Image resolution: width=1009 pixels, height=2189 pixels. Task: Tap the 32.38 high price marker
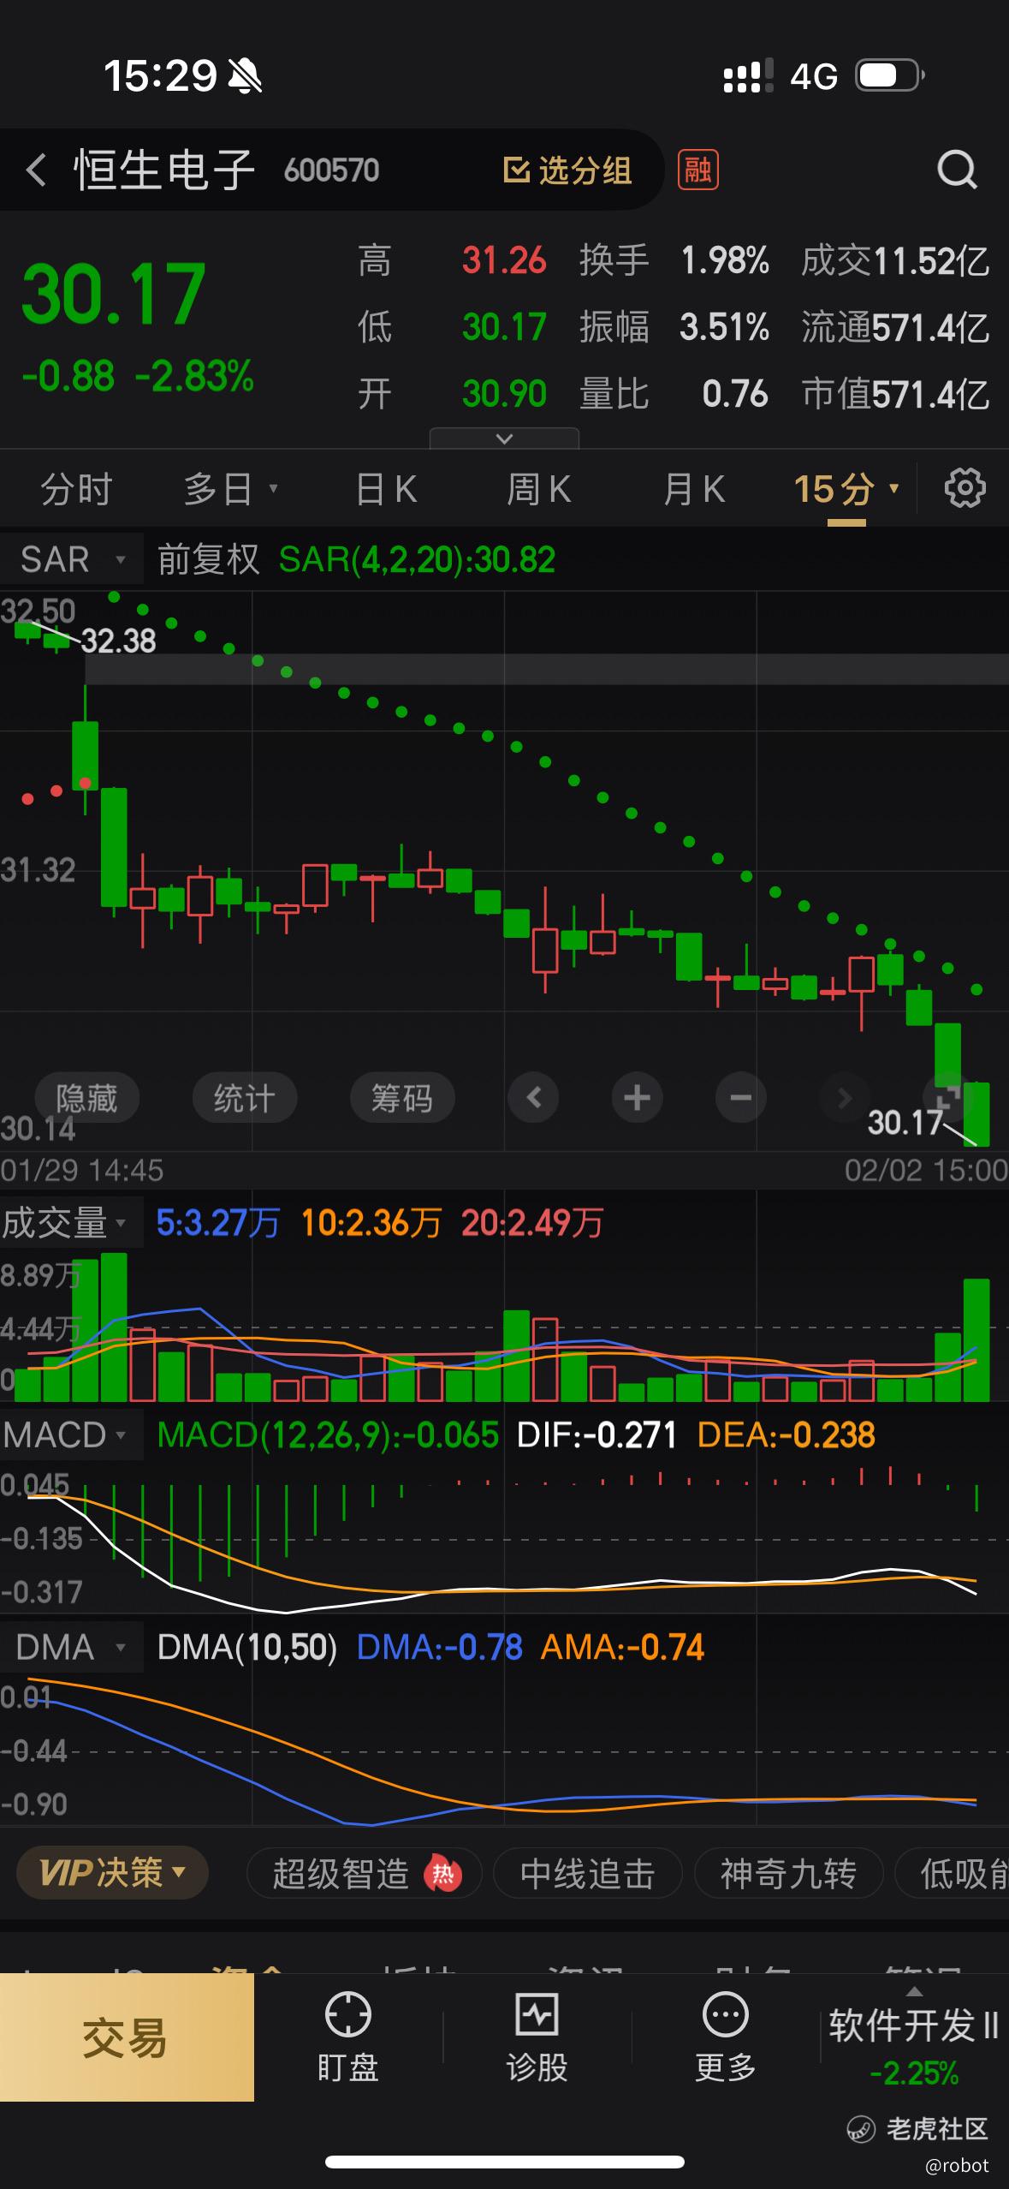118,641
